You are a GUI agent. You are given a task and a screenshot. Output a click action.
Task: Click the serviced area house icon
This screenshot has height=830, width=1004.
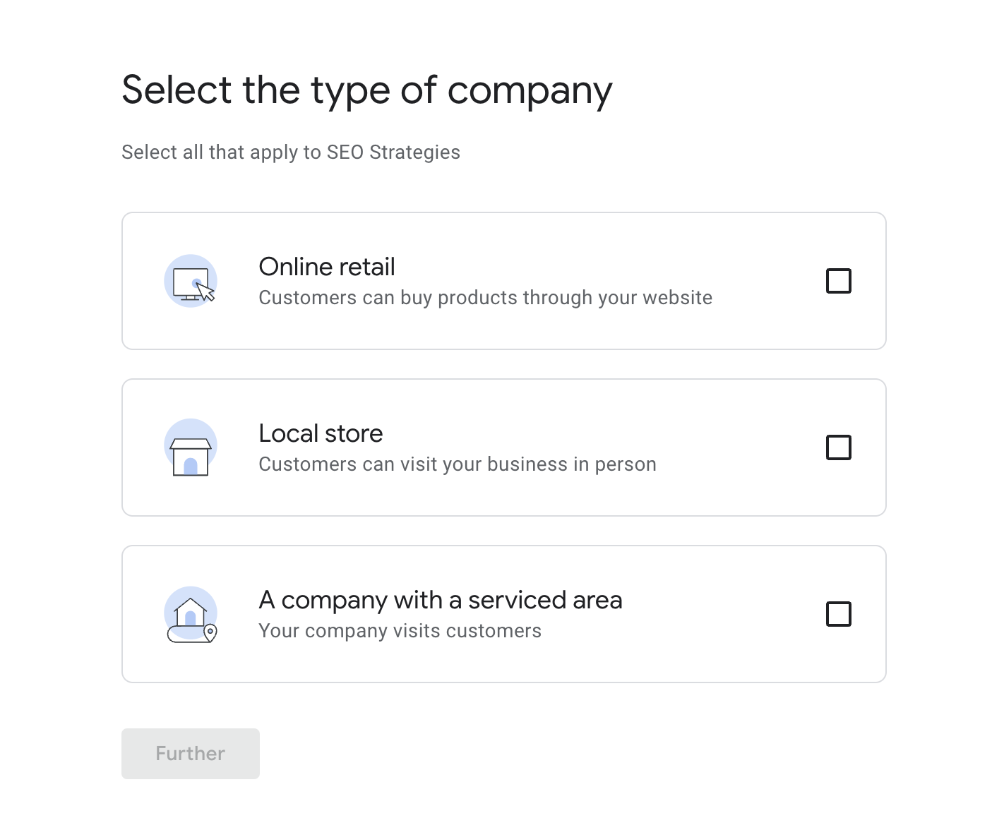pos(190,612)
